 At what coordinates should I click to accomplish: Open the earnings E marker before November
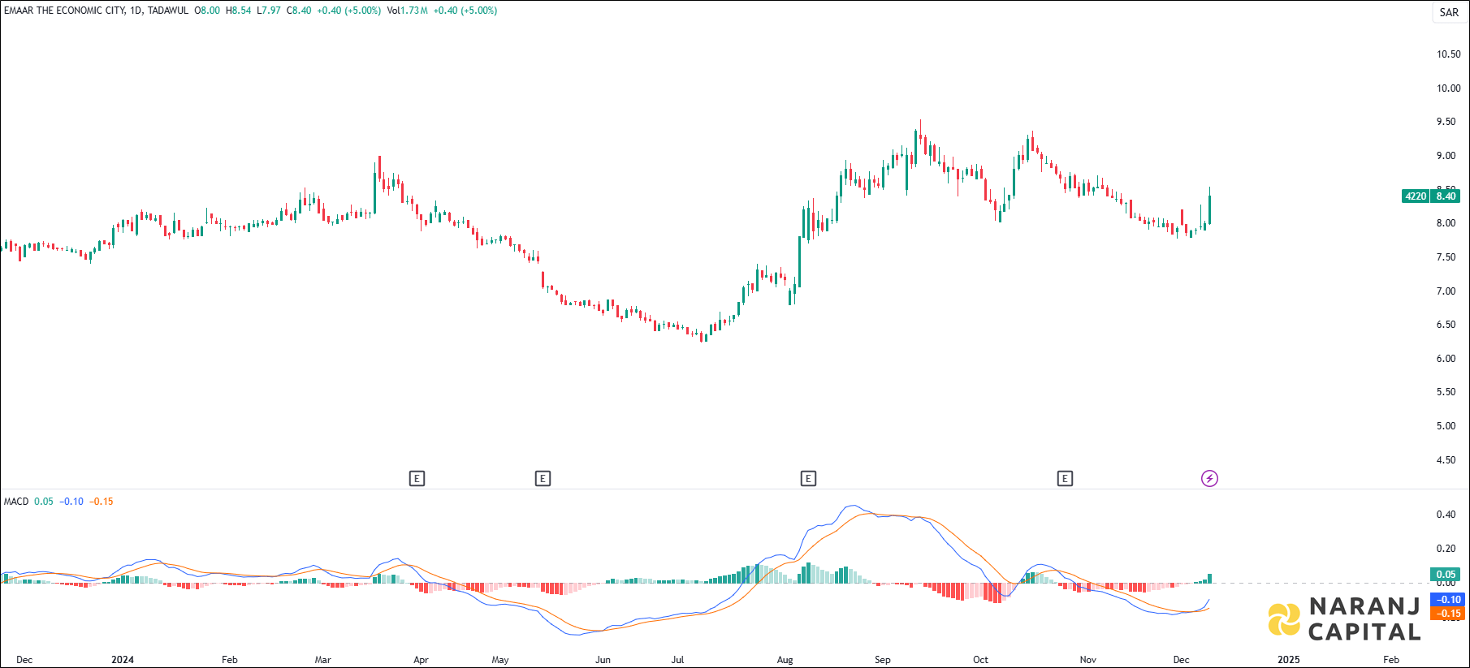tap(1065, 479)
